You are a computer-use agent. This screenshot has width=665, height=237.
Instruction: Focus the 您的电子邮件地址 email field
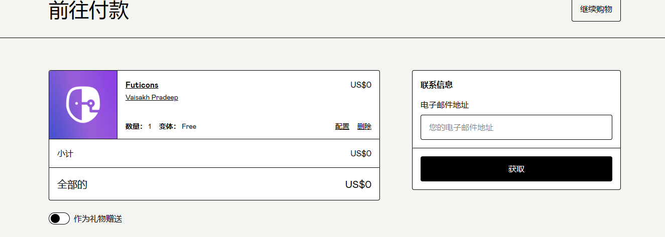coord(516,127)
